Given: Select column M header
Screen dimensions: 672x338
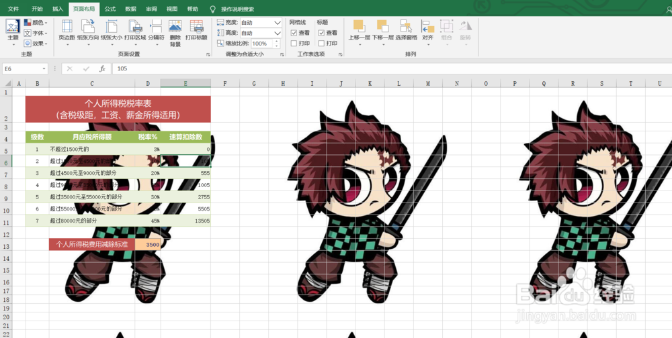Looking at the screenshot, I should point(427,83).
